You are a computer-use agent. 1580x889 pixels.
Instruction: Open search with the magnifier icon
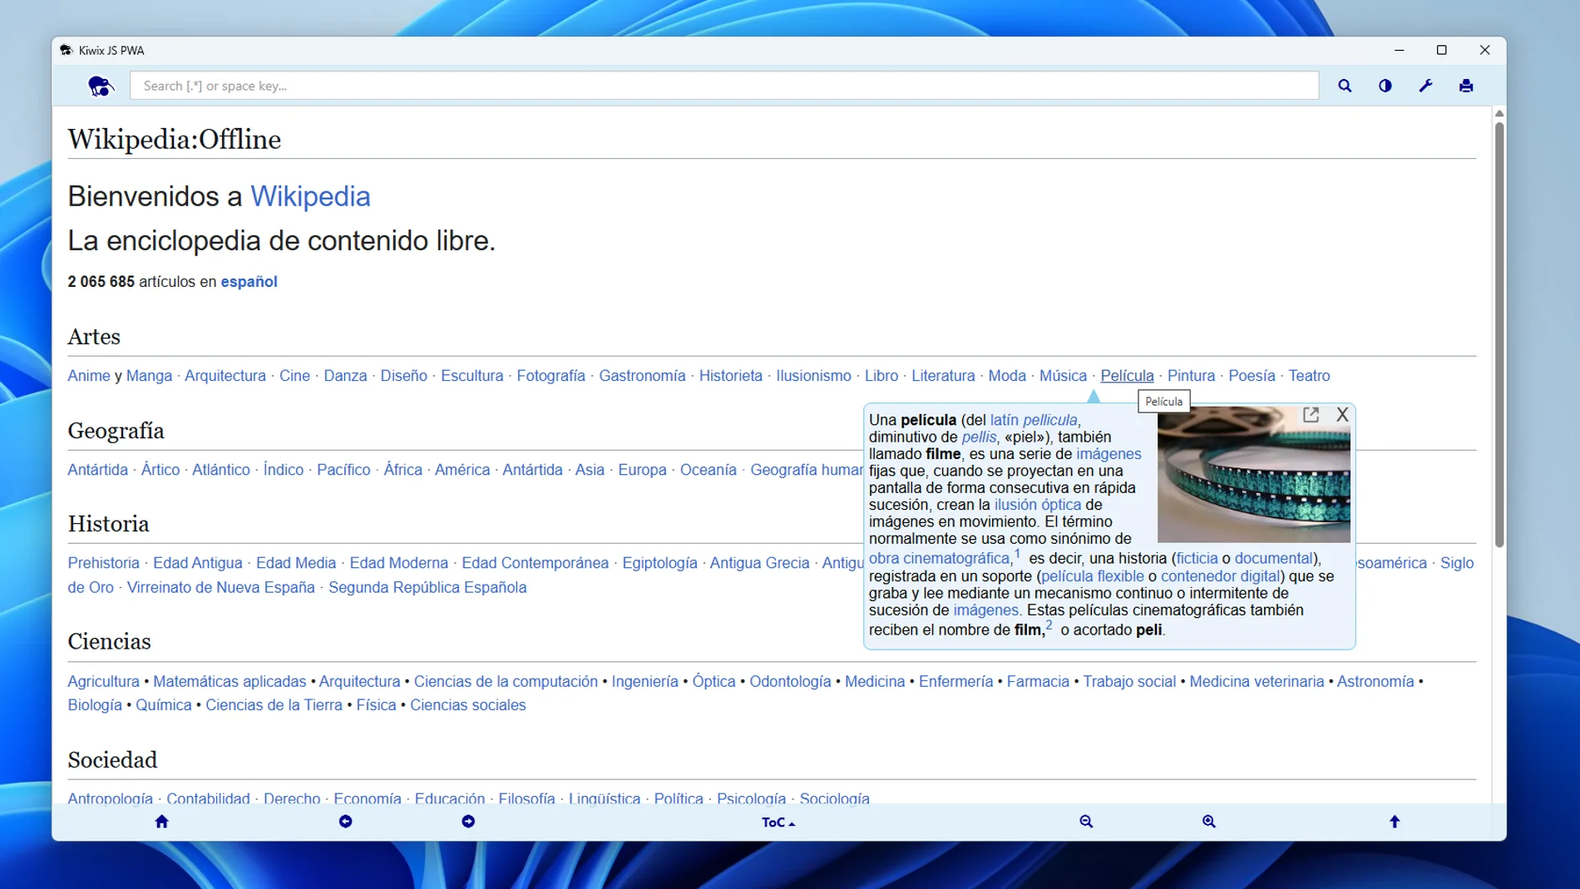point(1345,86)
